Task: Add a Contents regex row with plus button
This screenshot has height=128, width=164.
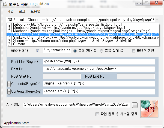Action: pos(9,84)
